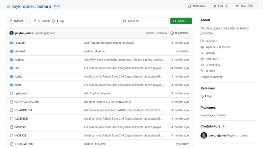Viewport: 263px width, 148px height.
Task: Click Report repository link
Action: click(x=211, y=77)
